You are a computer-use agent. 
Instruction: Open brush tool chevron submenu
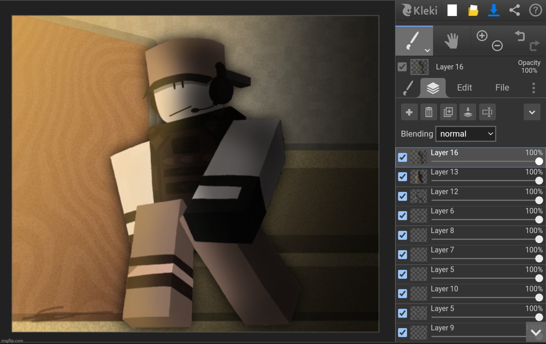427,50
